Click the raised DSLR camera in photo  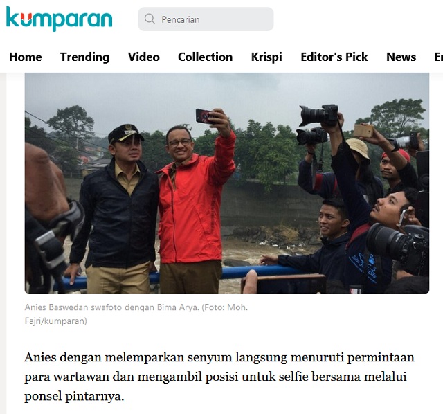(x=318, y=115)
